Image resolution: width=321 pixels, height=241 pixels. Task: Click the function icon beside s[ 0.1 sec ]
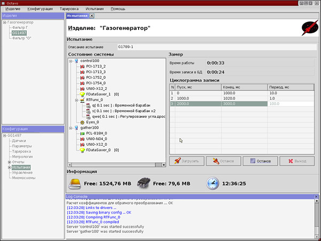point(88,111)
